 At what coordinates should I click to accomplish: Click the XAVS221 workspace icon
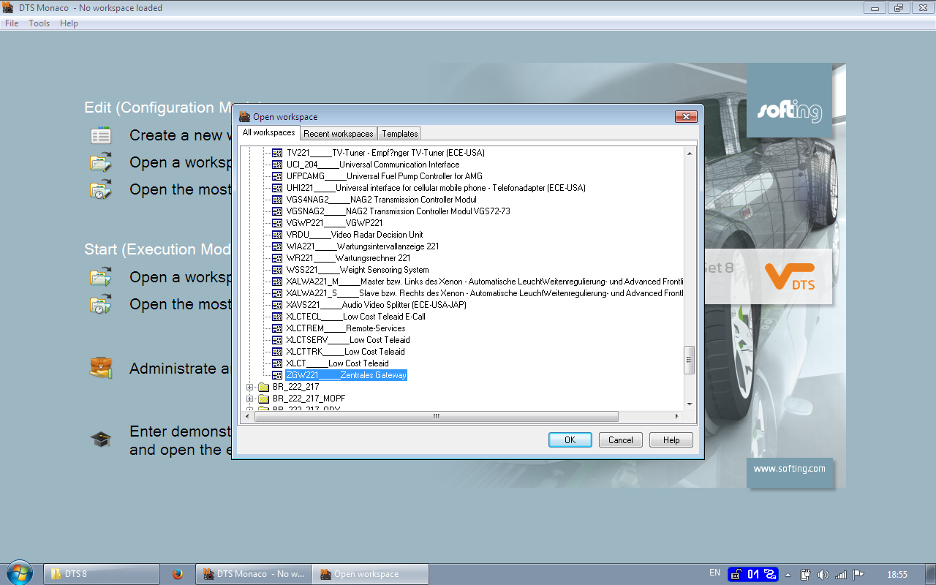pos(277,305)
